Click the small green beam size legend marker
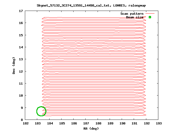The height and width of the screenshot is (131, 175). tap(150, 17)
